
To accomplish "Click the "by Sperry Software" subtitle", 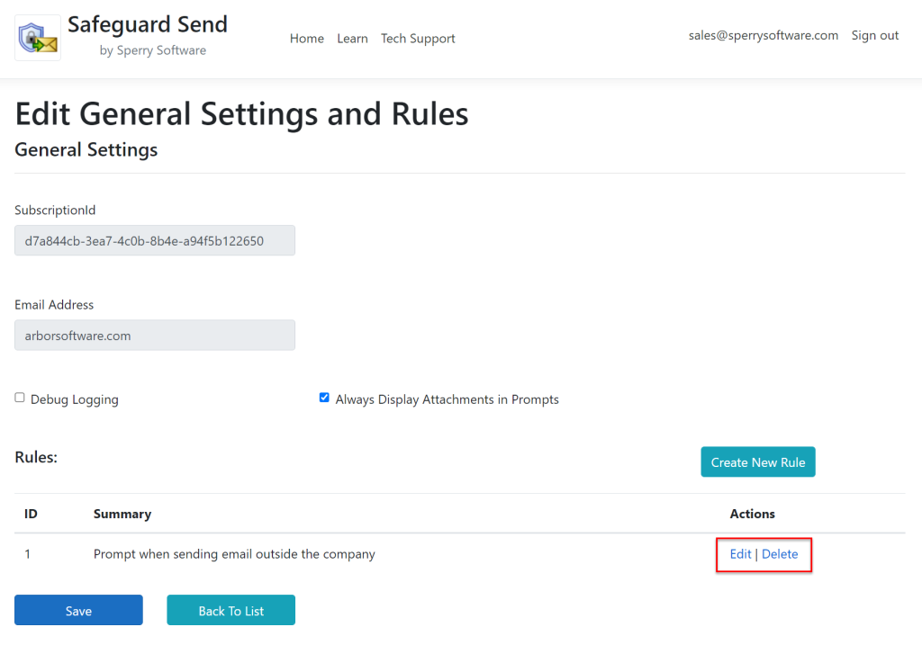I will (153, 50).
